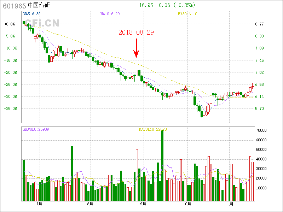
Task: Click the red arrow marking 2018-08-29
Action: pyautogui.click(x=136, y=48)
